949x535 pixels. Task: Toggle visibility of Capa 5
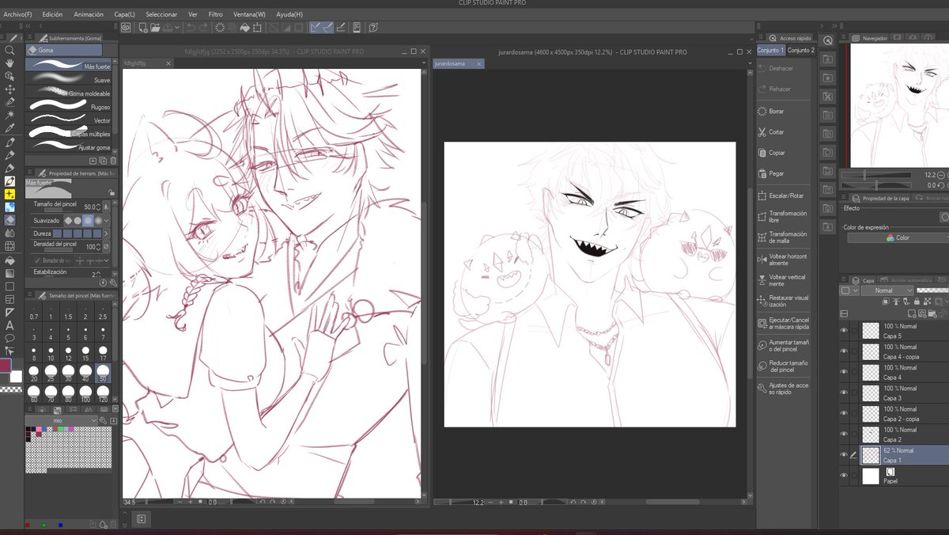click(844, 330)
